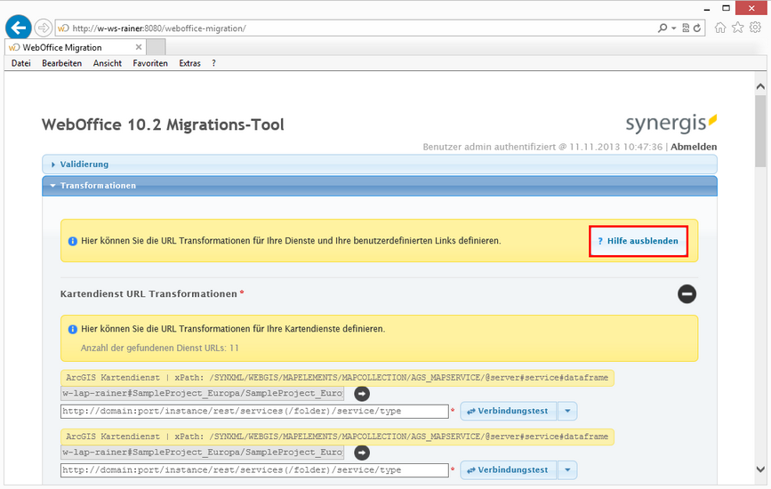Screen dimensions: 771x489
Task: Open the address bar search dropdown arrow
Action: click(674, 28)
